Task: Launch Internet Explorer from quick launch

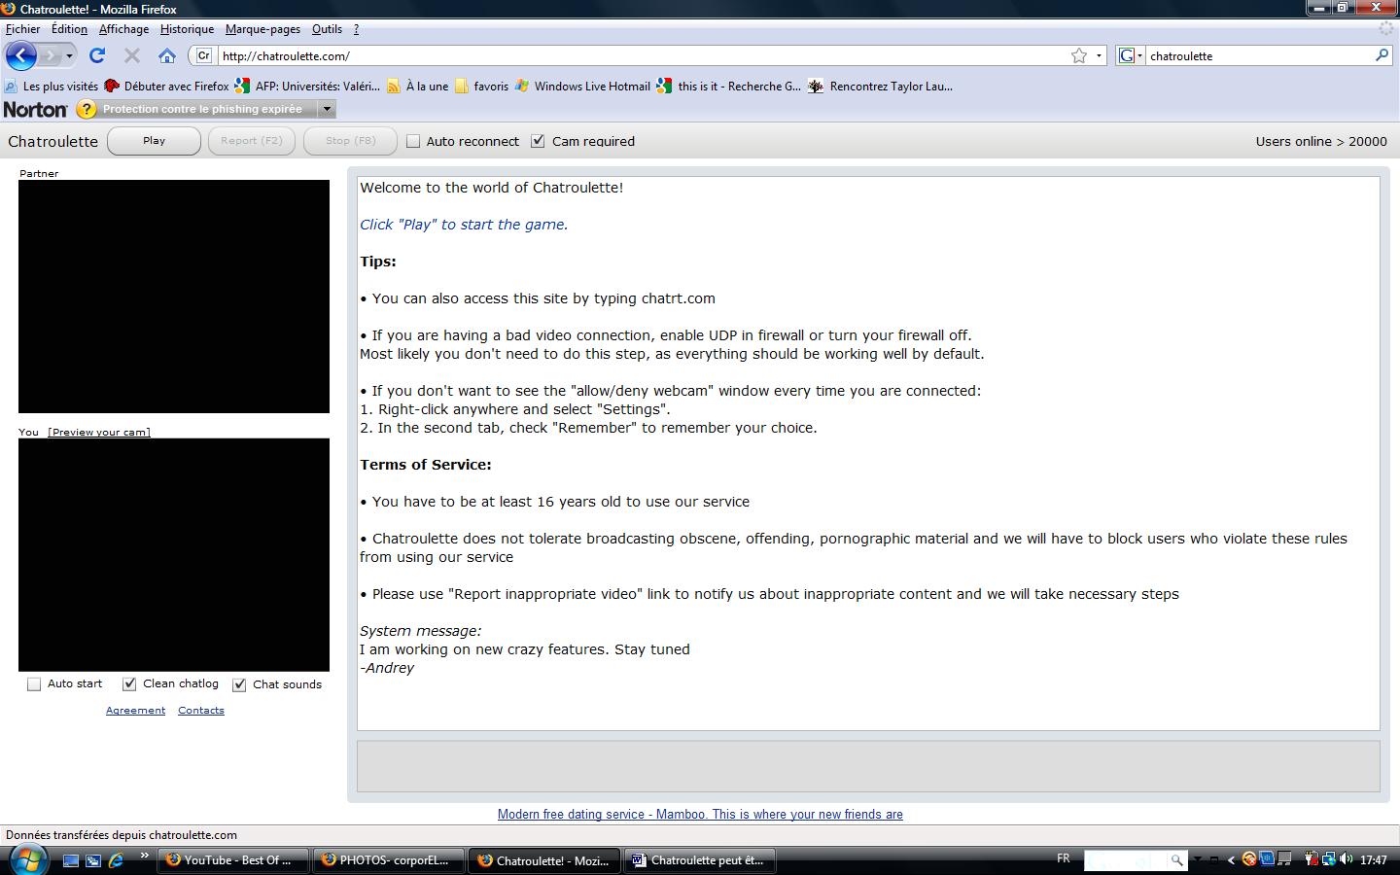Action: [116, 860]
